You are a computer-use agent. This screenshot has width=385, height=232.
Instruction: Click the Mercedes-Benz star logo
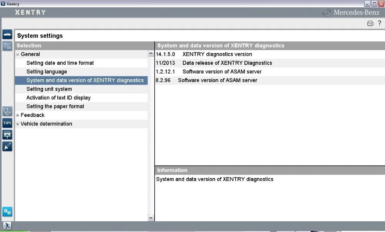[326, 13]
